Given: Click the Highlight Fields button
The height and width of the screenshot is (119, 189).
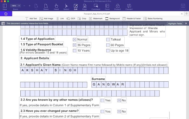Looking at the screenshot, I should [175, 23].
